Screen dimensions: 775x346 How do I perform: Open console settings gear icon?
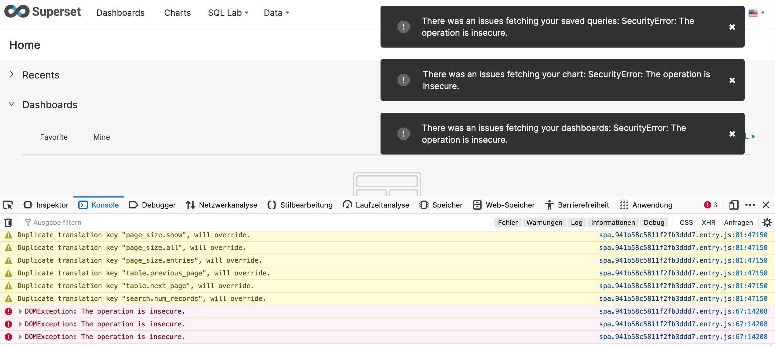click(x=767, y=222)
